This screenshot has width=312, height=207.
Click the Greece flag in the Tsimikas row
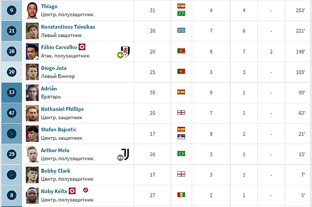pyautogui.click(x=181, y=30)
